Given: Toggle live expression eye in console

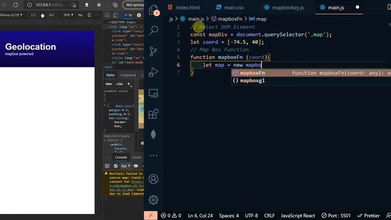Looking at the screenshot, I should (136, 166).
